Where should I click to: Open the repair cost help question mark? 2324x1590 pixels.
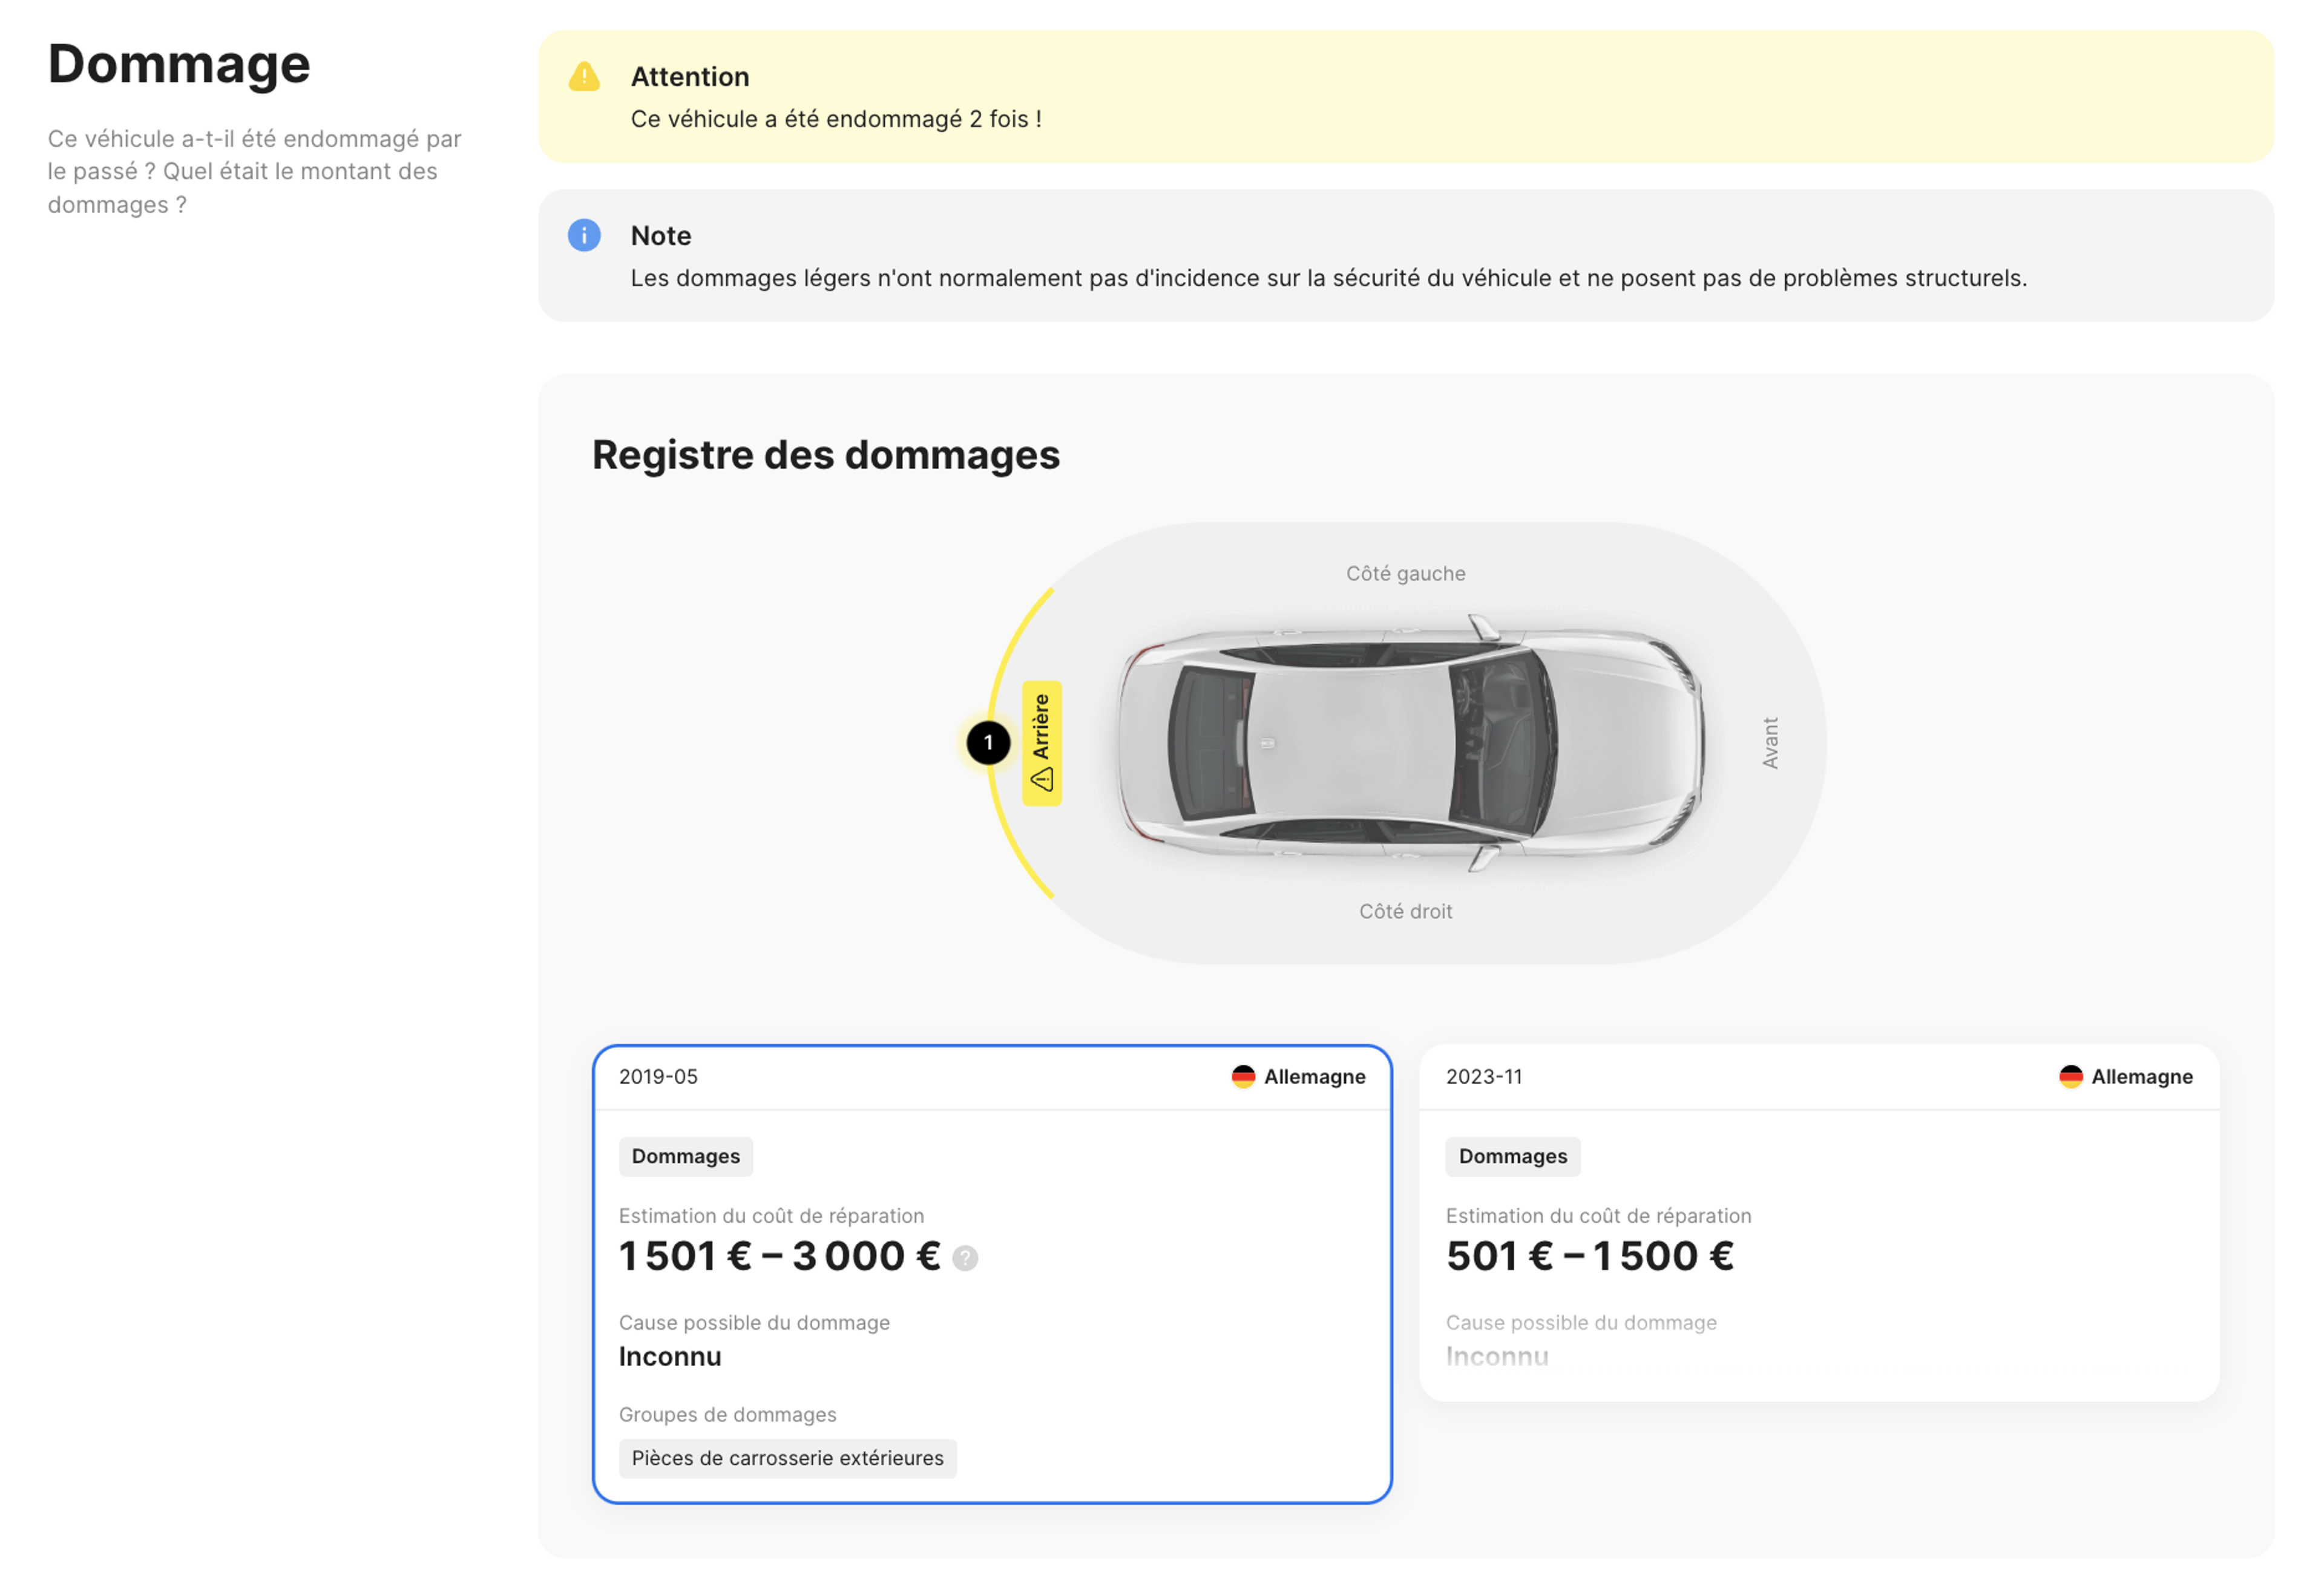coord(965,1258)
